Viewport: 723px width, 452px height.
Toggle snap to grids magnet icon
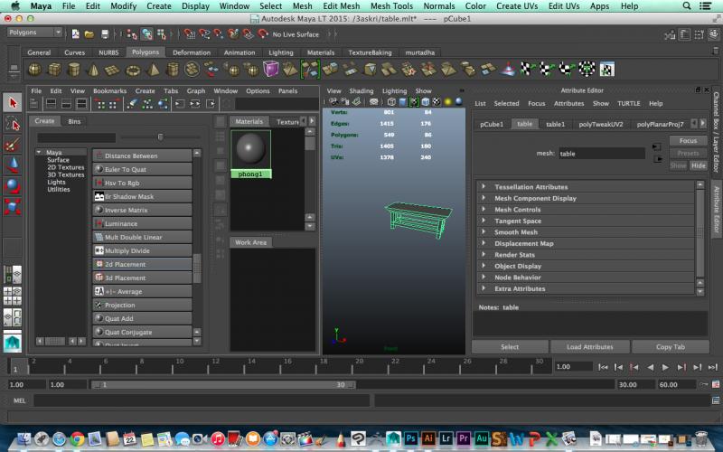point(190,34)
